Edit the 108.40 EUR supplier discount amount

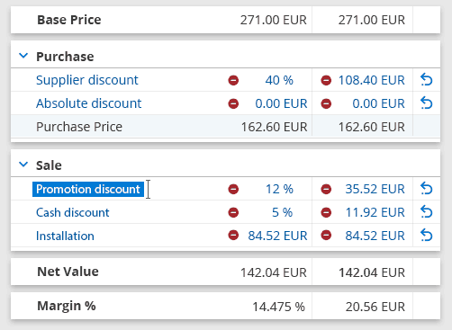[372, 80]
